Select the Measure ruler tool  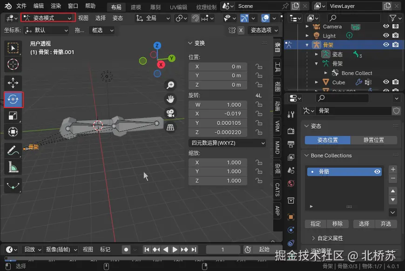(x=13, y=166)
